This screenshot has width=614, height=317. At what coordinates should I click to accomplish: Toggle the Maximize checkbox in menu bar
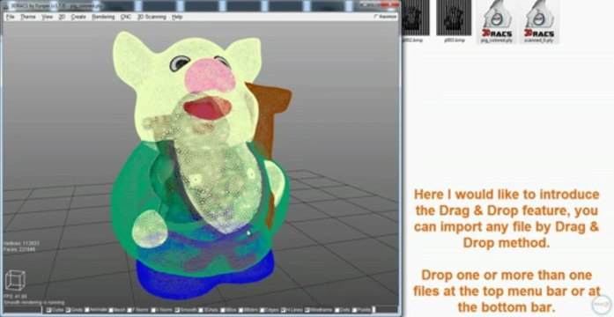pos(385,17)
